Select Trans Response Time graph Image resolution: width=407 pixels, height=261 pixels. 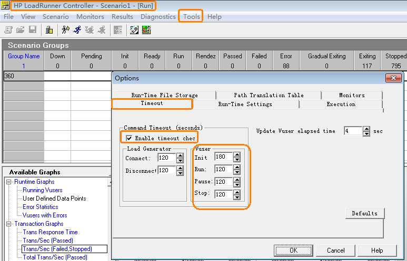point(50,232)
